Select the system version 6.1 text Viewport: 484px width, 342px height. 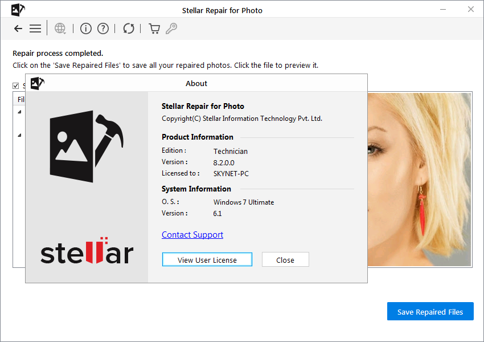[x=218, y=214]
